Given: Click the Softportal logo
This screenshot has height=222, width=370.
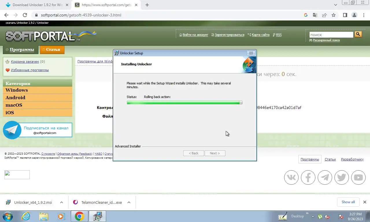Looking at the screenshot, I should [x=51, y=36].
